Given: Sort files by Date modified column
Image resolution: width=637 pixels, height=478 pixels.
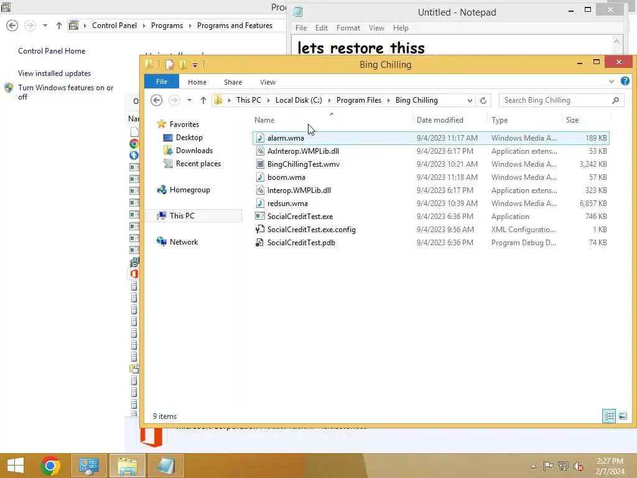Looking at the screenshot, I should (450, 120).
